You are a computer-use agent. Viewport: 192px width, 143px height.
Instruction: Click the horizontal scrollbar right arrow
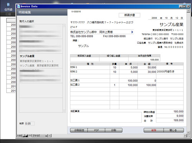[x=185, y=136]
